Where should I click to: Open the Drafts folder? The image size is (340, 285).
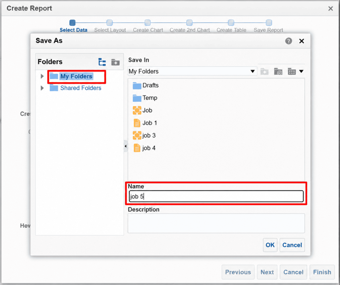145,85
